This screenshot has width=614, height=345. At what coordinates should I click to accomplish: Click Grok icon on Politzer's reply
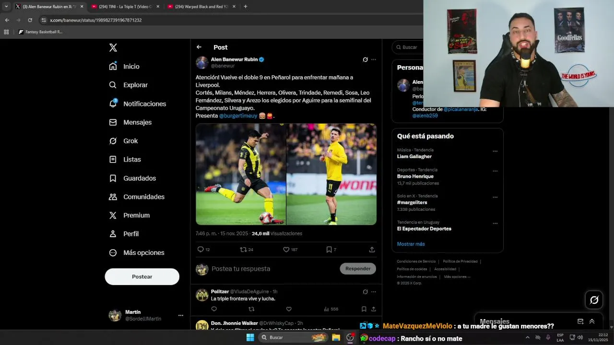point(365,291)
